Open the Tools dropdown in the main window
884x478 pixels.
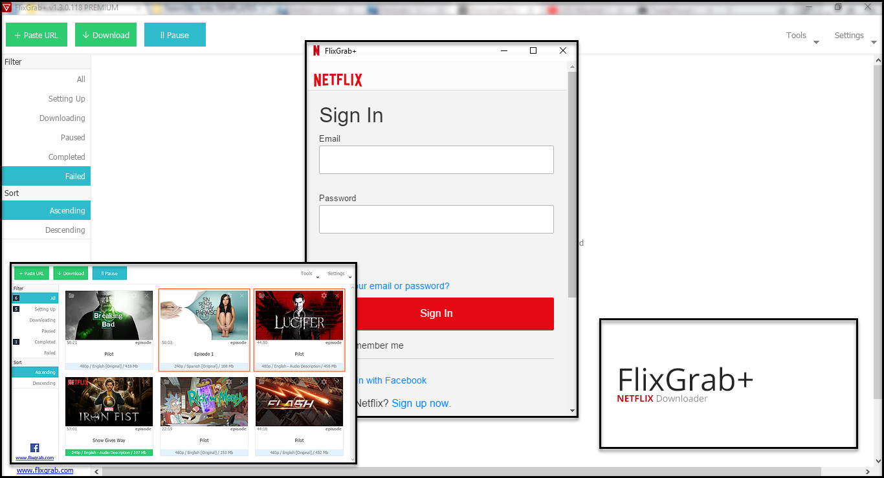tap(802, 36)
